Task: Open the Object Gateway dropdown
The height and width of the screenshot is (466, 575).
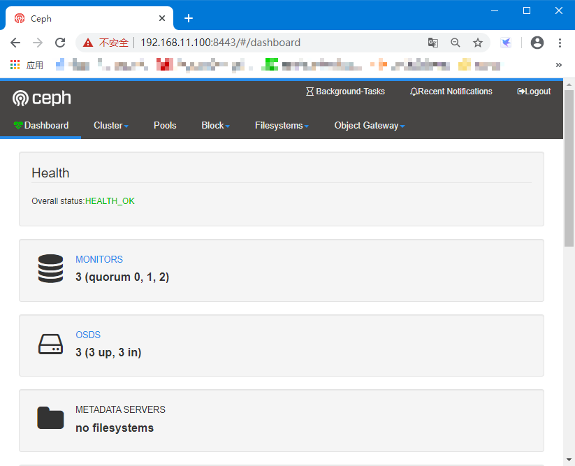Action: [369, 125]
